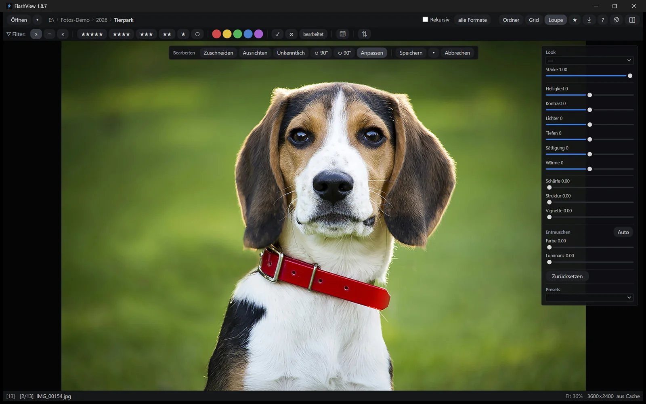Image resolution: width=646 pixels, height=404 pixels.
Task: Click Unkenntlich blur button
Action: click(291, 53)
